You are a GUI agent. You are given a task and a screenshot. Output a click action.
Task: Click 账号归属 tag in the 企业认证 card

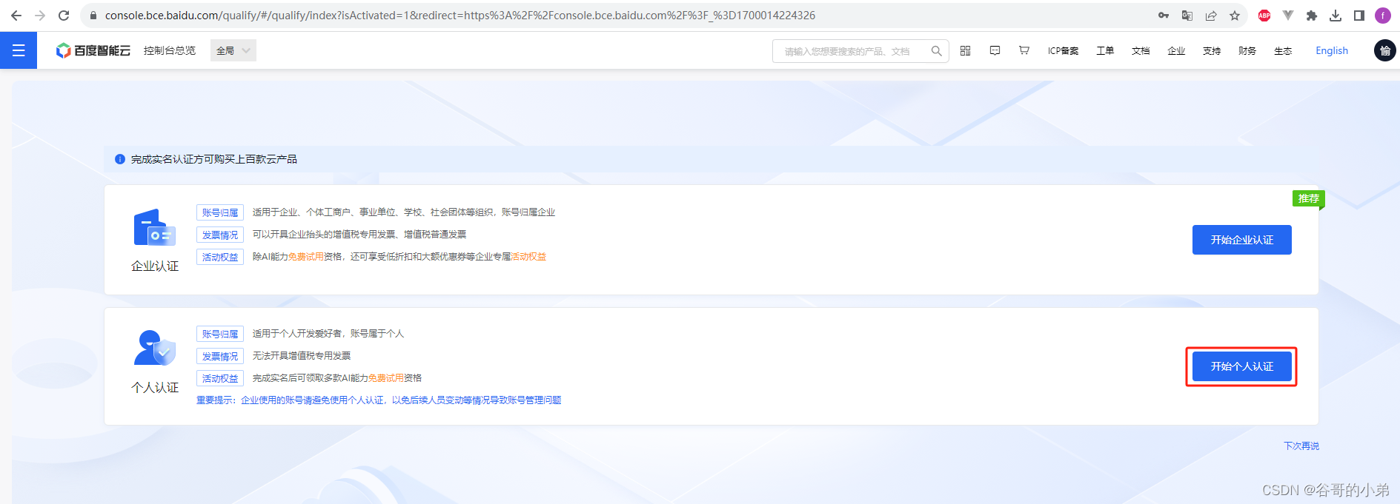pyautogui.click(x=220, y=212)
